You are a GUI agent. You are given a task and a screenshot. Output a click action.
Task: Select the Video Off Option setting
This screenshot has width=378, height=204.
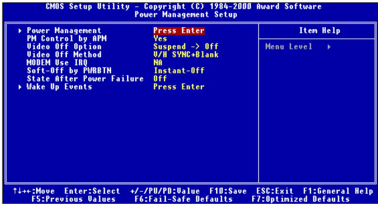tap(64, 46)
